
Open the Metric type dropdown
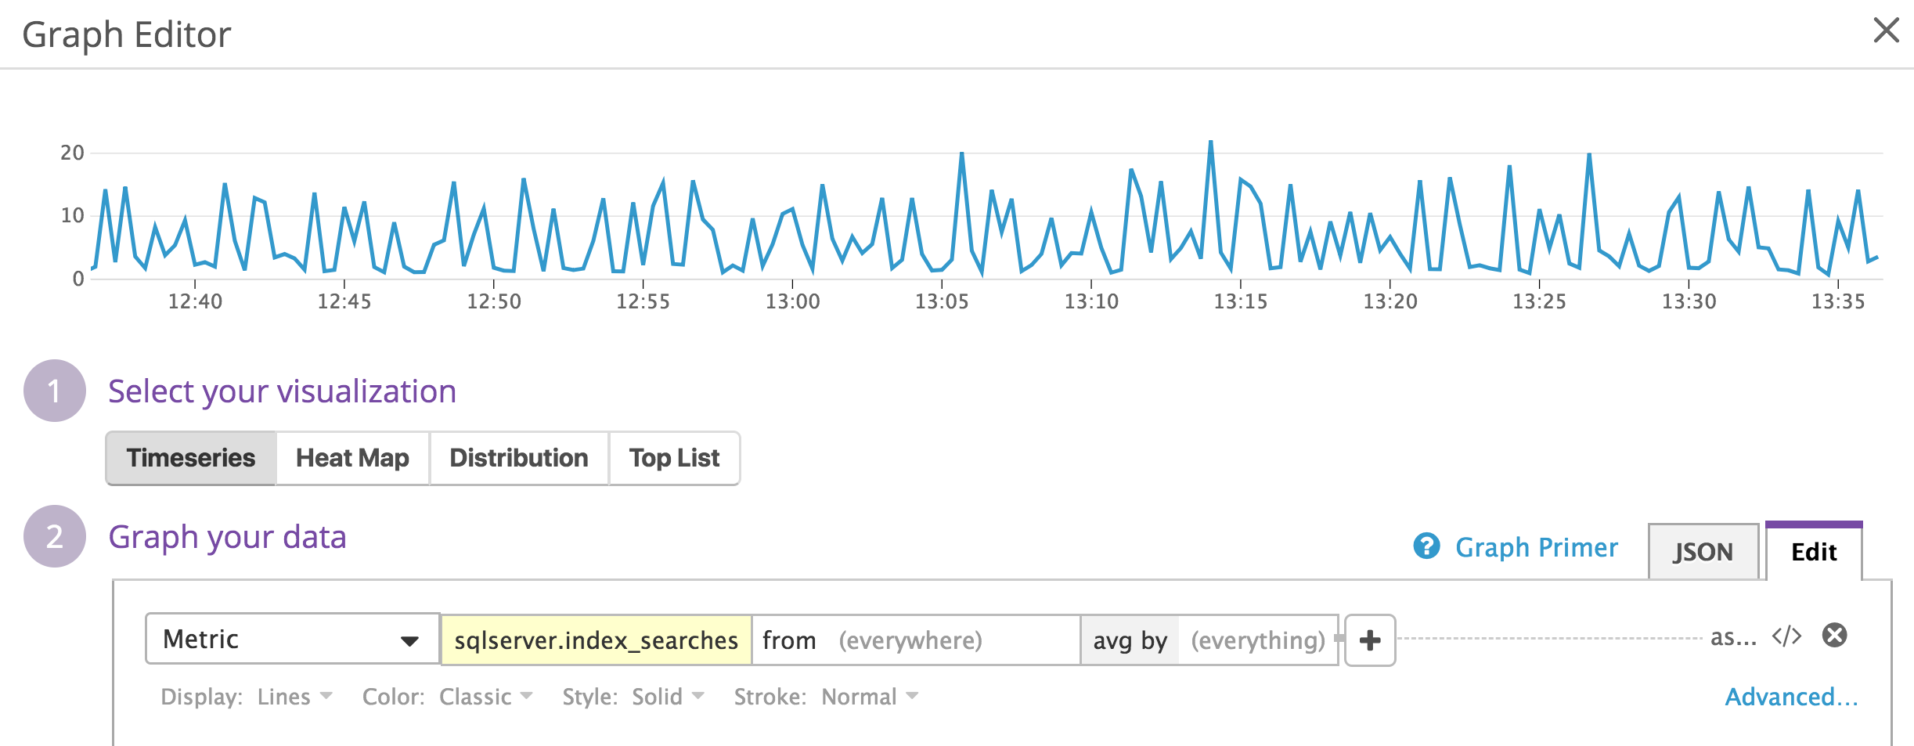290,640
